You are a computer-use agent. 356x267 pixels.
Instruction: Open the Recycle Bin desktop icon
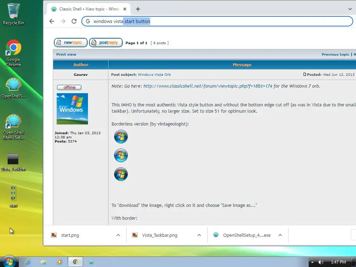tap(14, 14)
